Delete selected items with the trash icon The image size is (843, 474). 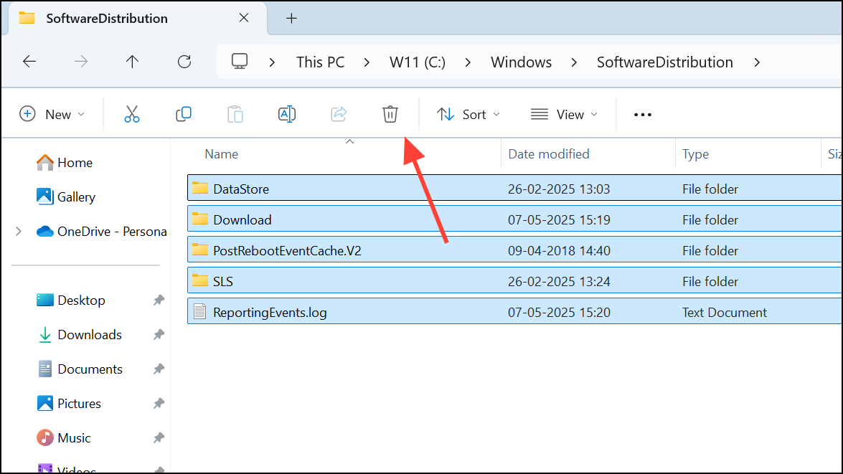pyautogui.click(x=390, y=113)
